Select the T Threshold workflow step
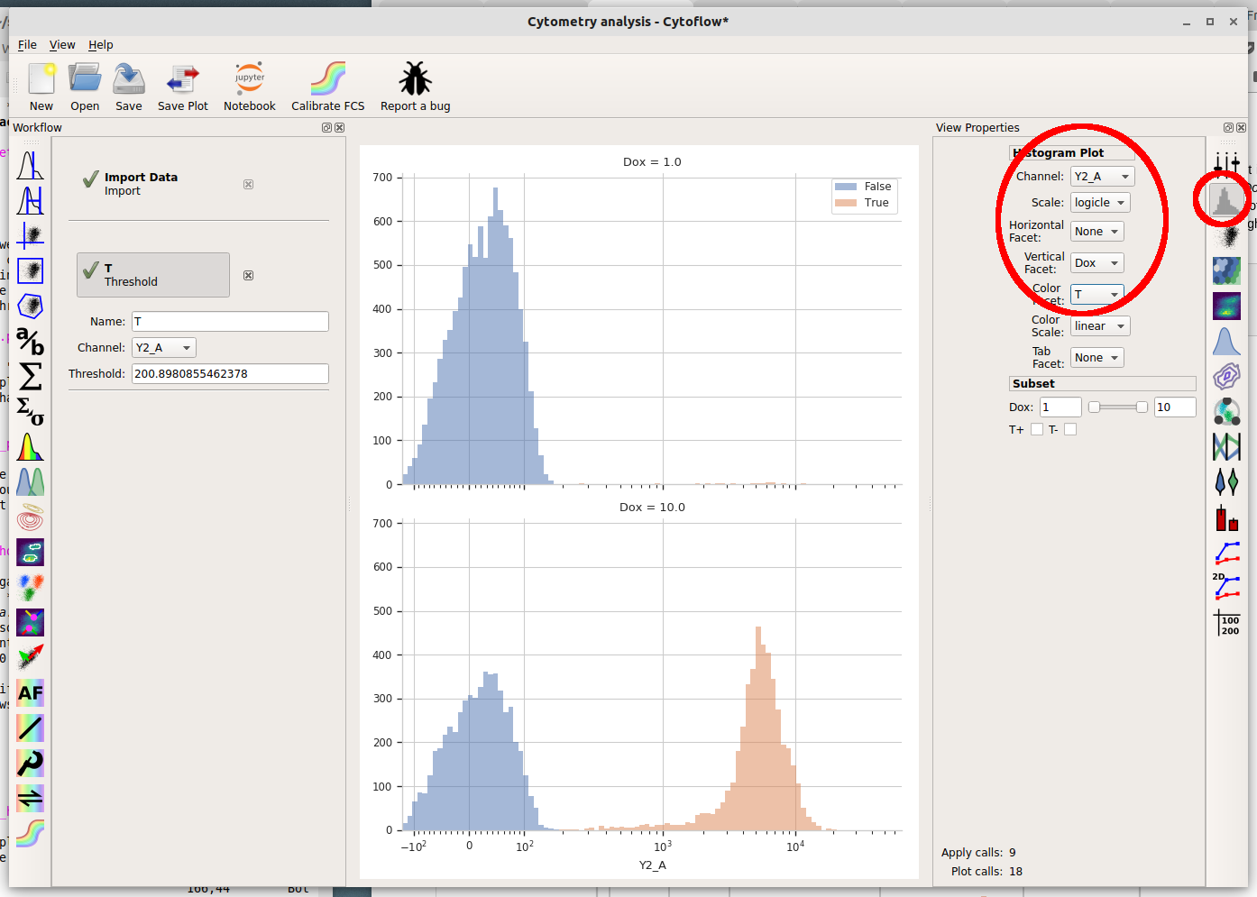The width and height of the screenshot is (1257, 897). (x=153, y=275)
